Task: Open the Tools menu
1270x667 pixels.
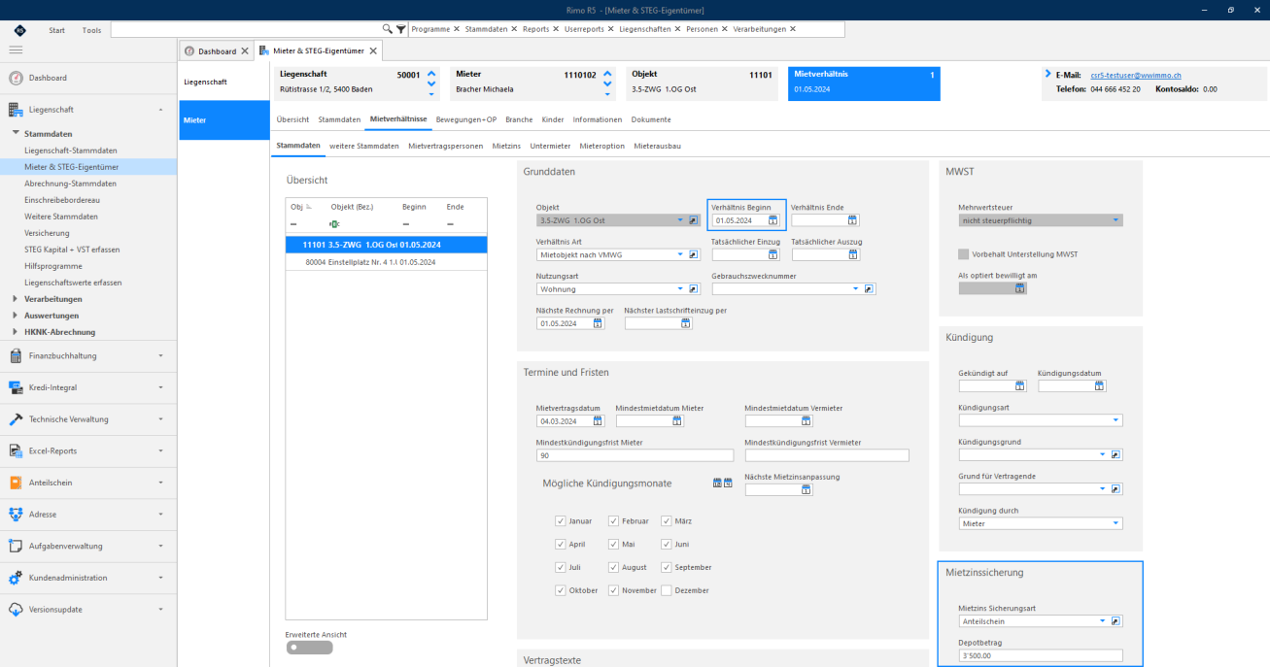Action: click(91, 30)
